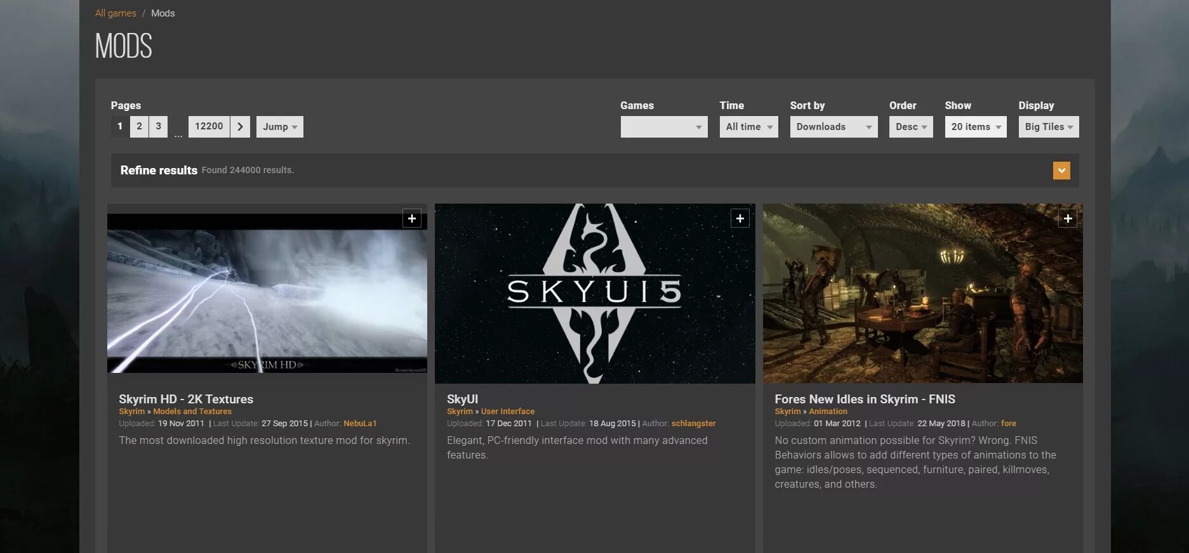The height and width of the screenshot is (553, 1189).
Task: Open the Time dropdown set to All time
Action: point(748,127)
